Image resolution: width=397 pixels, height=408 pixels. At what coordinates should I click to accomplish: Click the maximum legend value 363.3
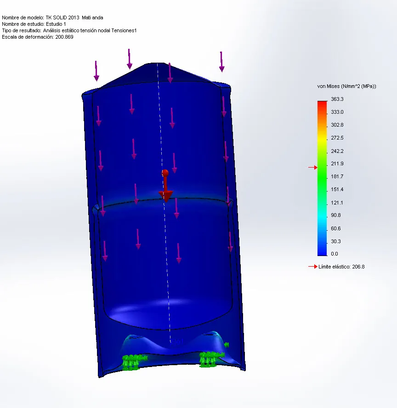(337, 99)
